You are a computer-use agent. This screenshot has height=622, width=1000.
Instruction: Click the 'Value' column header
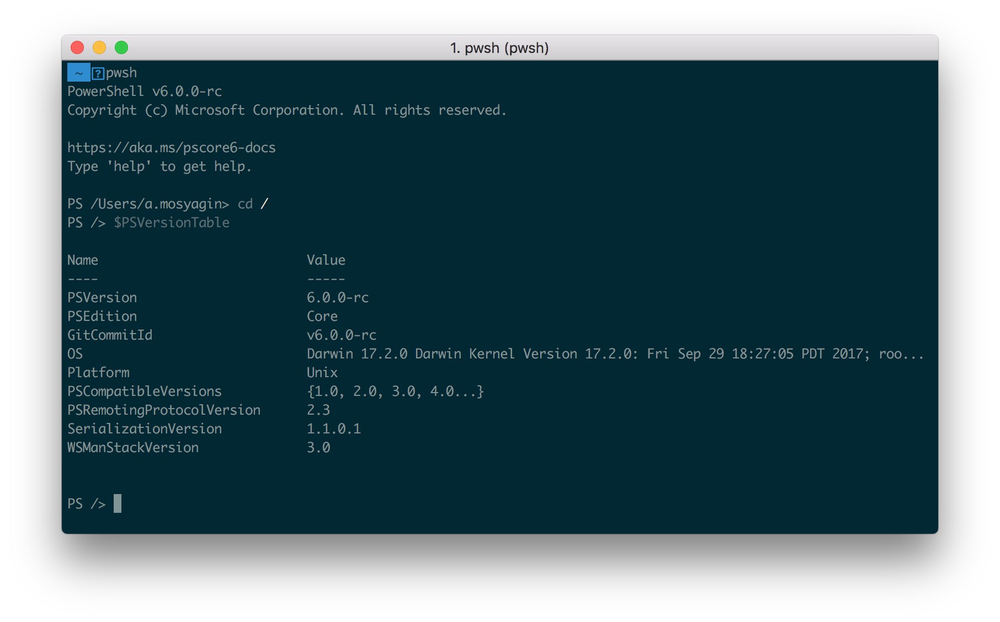(x=326, y=260)
